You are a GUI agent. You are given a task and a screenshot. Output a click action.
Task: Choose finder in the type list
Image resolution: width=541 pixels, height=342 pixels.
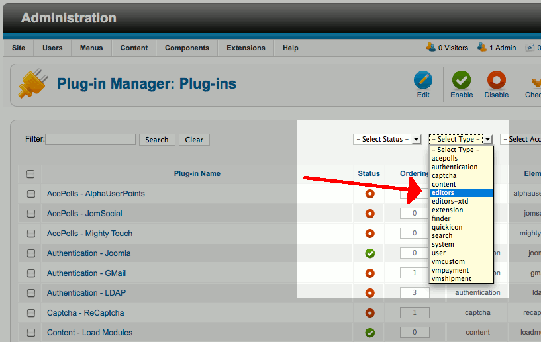click(x=462, y=218)
